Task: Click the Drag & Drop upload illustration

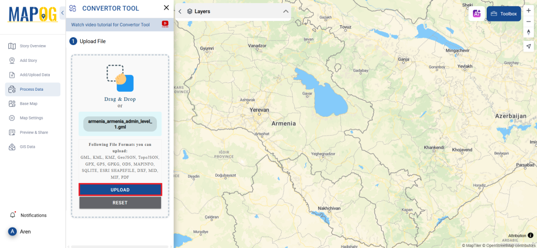Action: (120, 78)
